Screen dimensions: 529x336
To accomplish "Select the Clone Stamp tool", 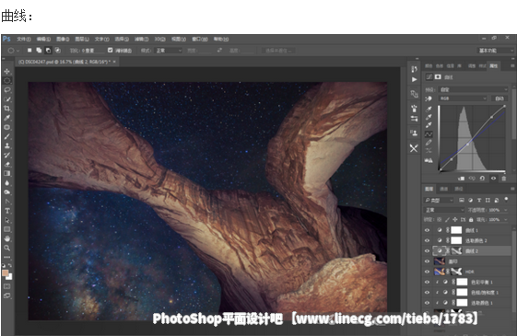I will coord(7,145).
